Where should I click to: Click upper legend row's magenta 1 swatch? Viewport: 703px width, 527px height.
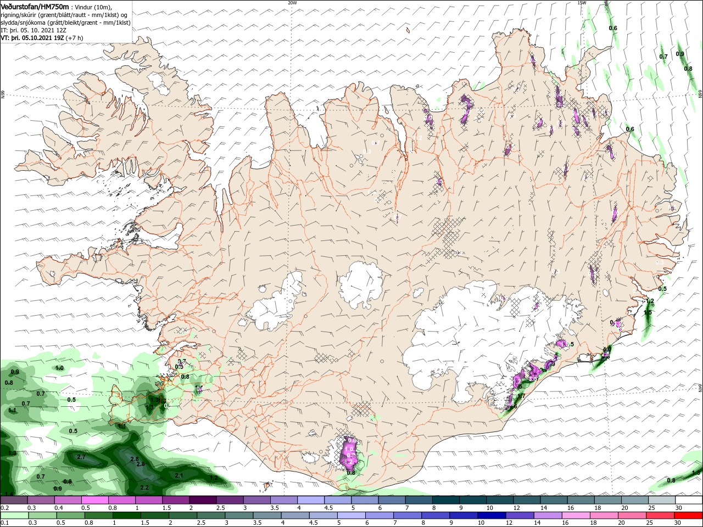pyautogui.click(x=149, y=501)
